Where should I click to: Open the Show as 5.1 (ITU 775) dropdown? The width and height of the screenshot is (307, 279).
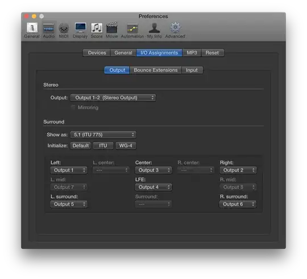[103, 135]
